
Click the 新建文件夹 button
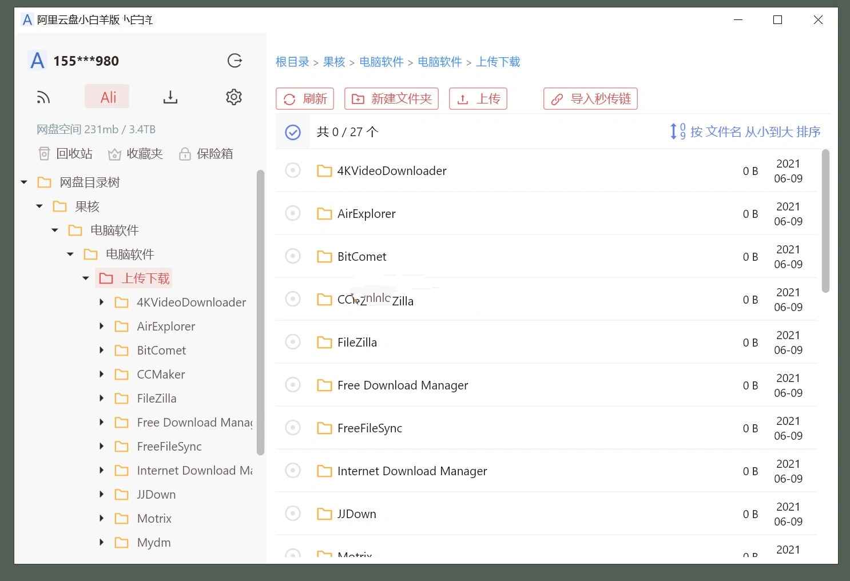[391, 98]
